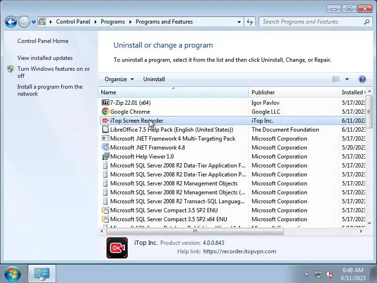The width and height of the screenshot is (377, 283).
Task: Click the SQL Server Data-Tier Application F... icon
Action: pyautogui.click(x=105, y=166)
